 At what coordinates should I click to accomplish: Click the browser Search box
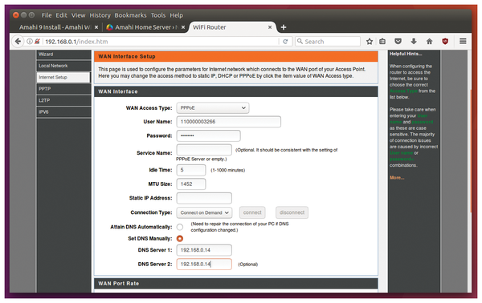point(328,41)
